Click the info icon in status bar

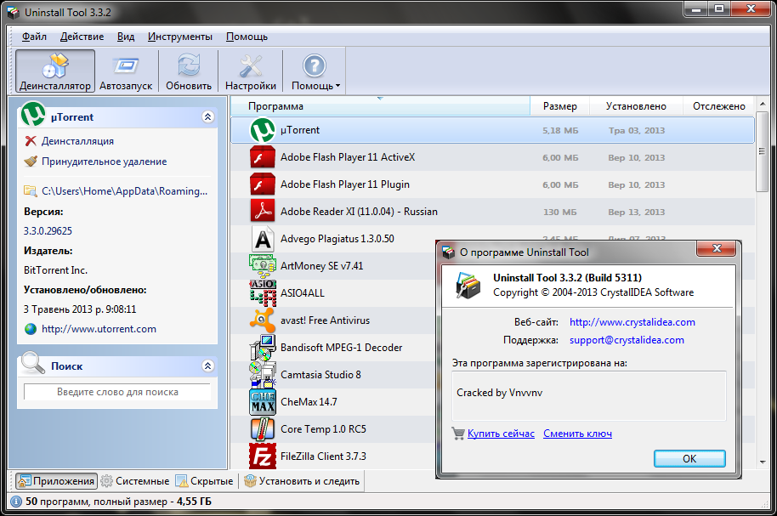point(16,502)
